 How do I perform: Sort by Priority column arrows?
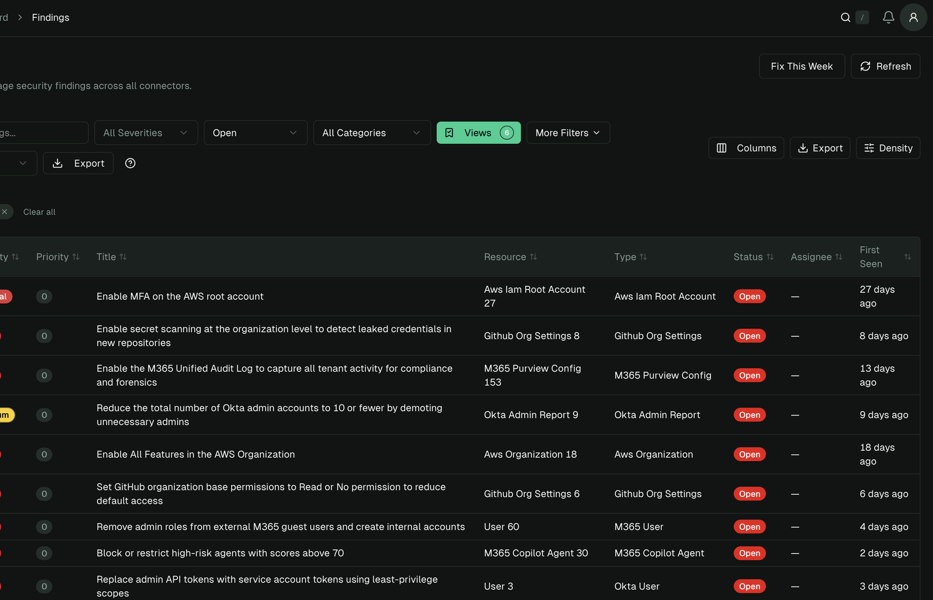pos(76,257)
